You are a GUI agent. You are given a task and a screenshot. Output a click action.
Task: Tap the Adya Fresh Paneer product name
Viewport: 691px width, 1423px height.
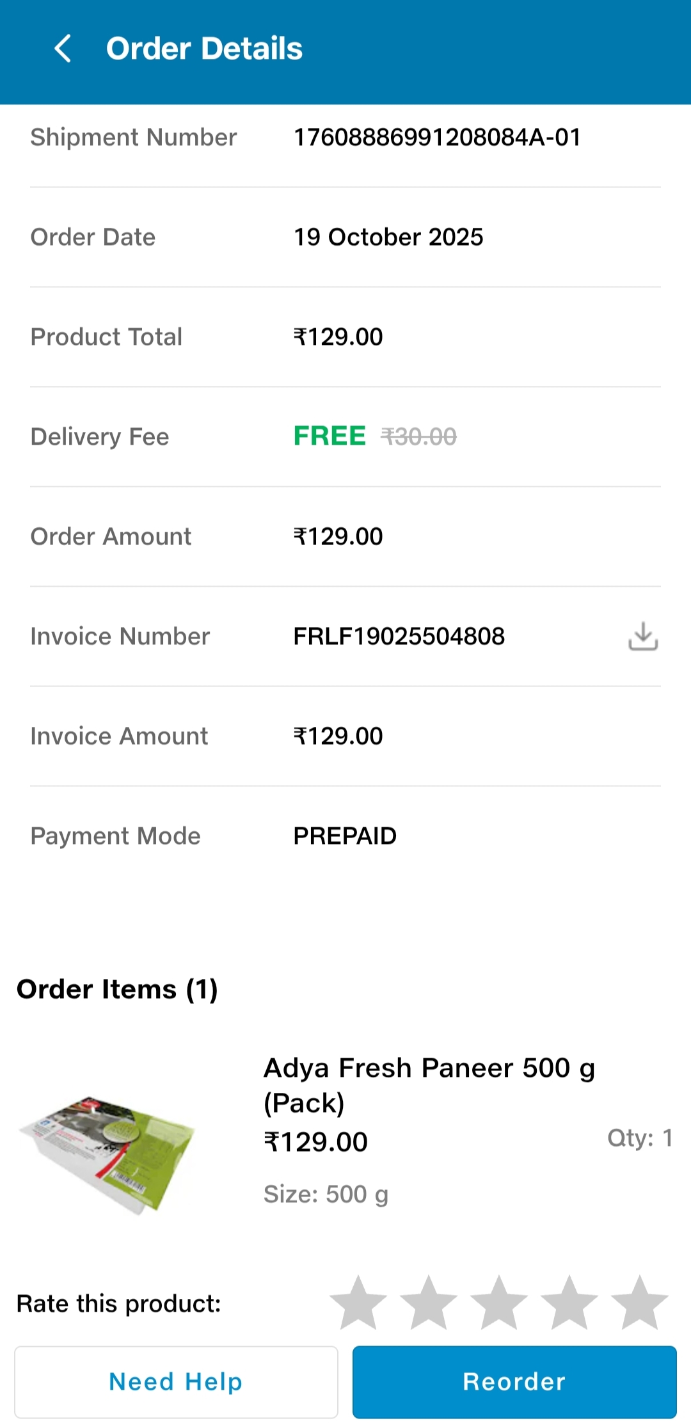429,1085
